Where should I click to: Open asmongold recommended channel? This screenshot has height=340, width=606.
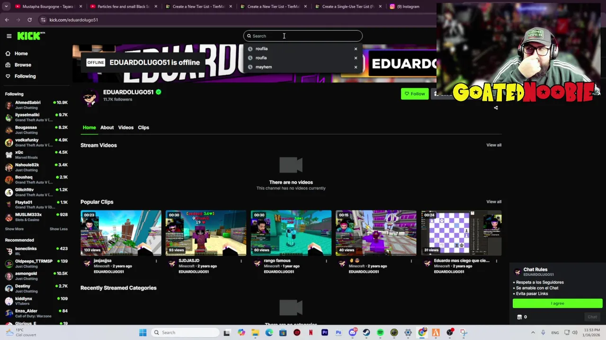[x=36, y=276]
